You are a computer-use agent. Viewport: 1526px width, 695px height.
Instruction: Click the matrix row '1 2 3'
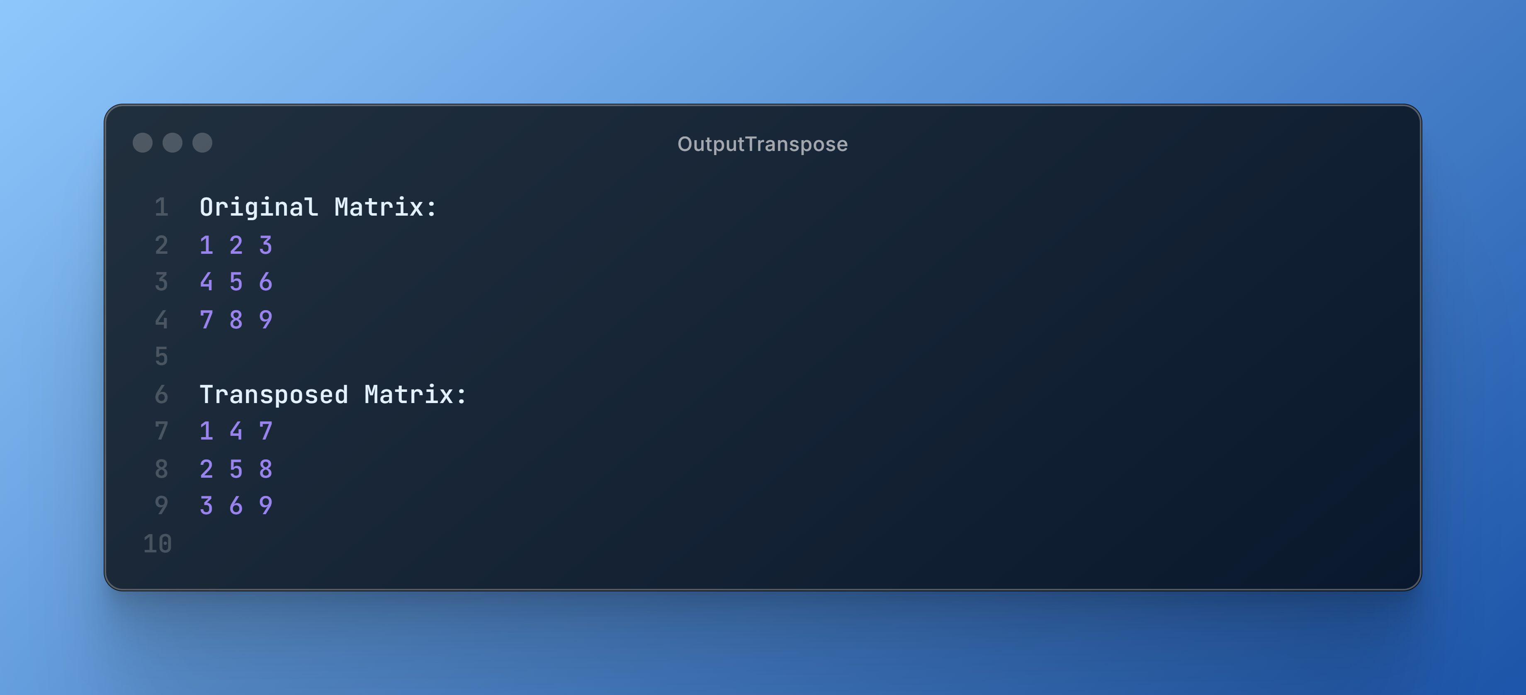[236, 245]
